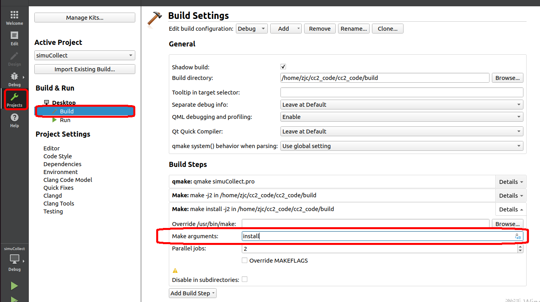Click Remove build configuration button

(320, 29)
